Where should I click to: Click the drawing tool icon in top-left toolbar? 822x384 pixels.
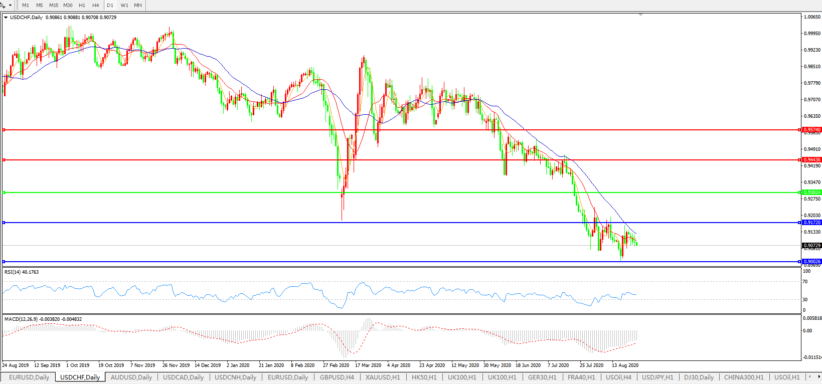pyautogui.click(x=3, y=5)
